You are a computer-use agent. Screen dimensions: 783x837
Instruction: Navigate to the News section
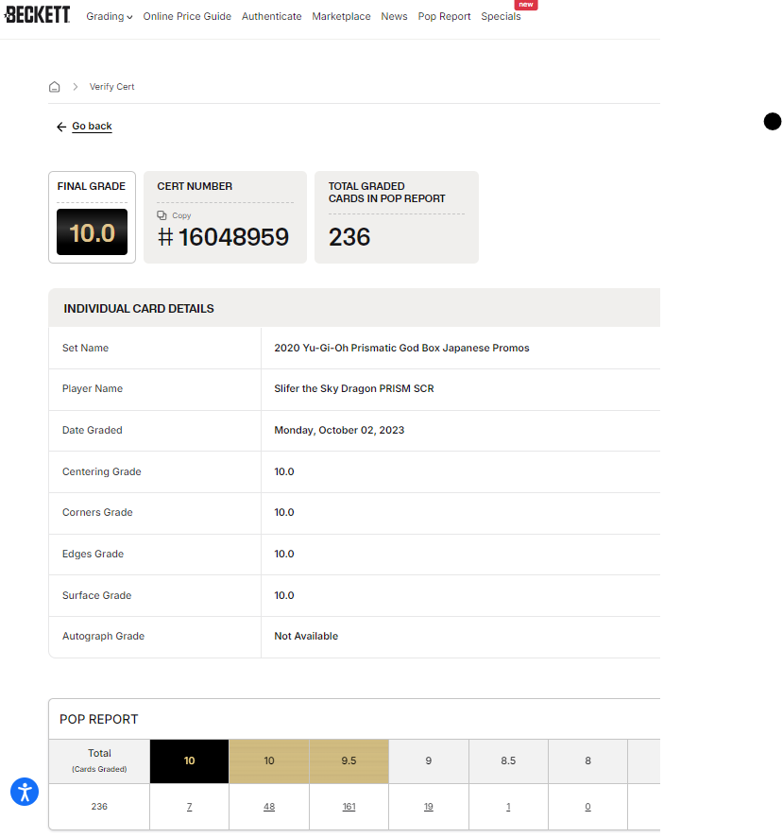pos(394,16)
